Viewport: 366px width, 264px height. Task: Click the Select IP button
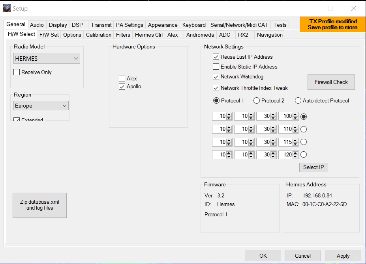point(313,167)
